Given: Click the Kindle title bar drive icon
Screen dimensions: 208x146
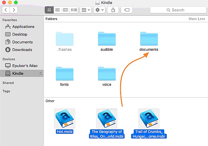Looking at the screenshot, I should pyautogui.click(x=98, y=3).
